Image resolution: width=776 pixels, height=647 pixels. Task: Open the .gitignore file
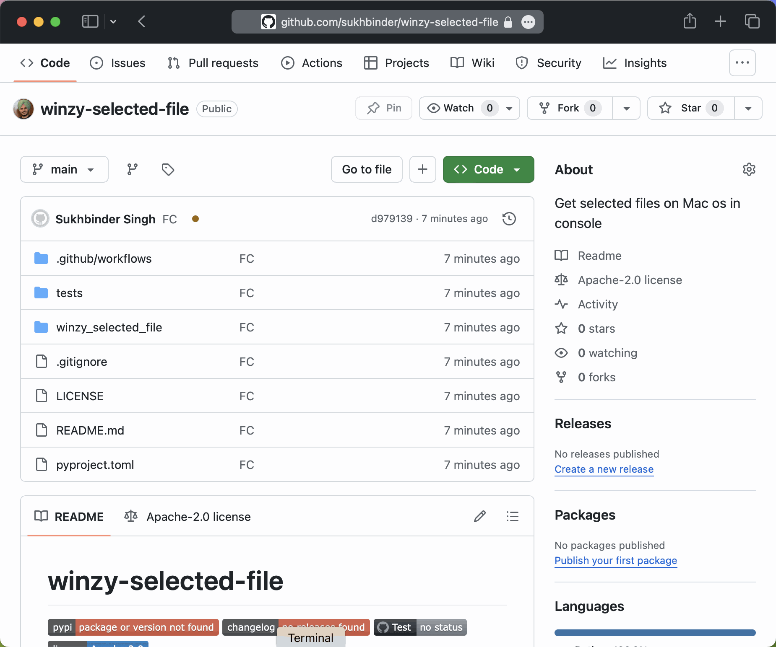point(81,362)
